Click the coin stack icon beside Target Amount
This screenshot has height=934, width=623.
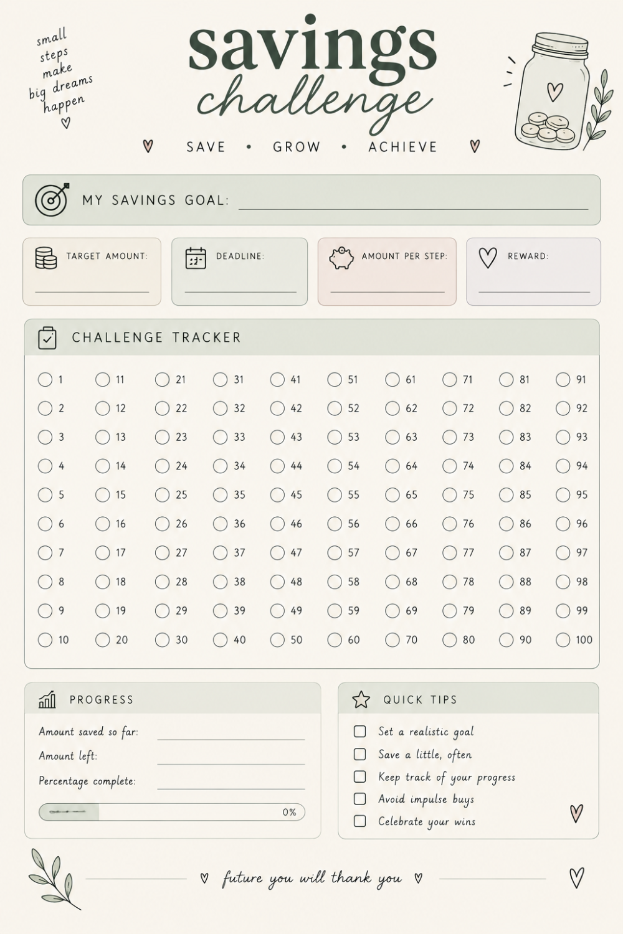45,258
